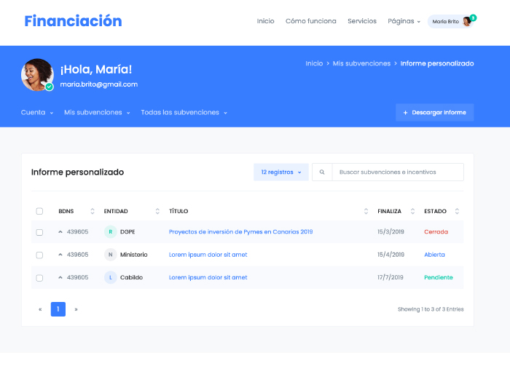Expand the DGPE row caret
The image size is (510, 382).
(x=60, y=232)
